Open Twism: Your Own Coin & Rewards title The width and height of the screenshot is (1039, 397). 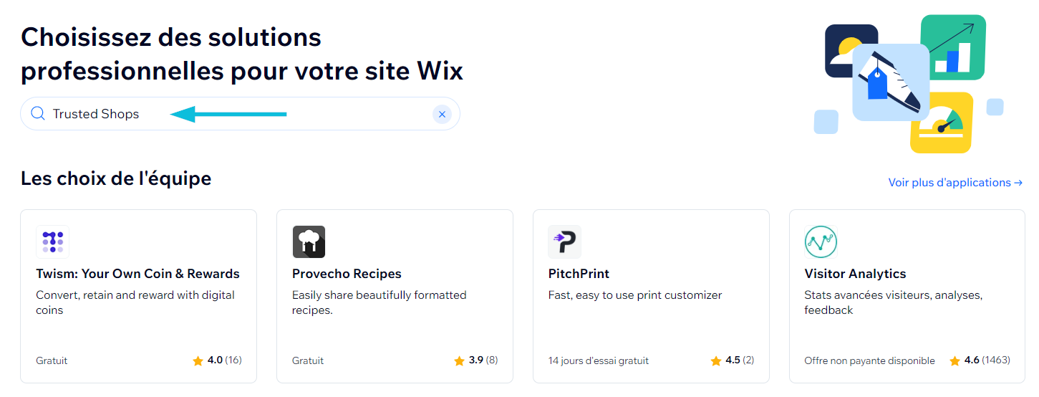[x=137, y=274]
